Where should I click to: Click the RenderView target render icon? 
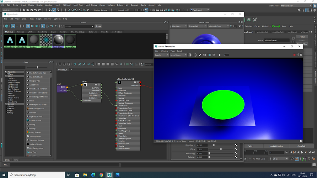pos(190,55)
